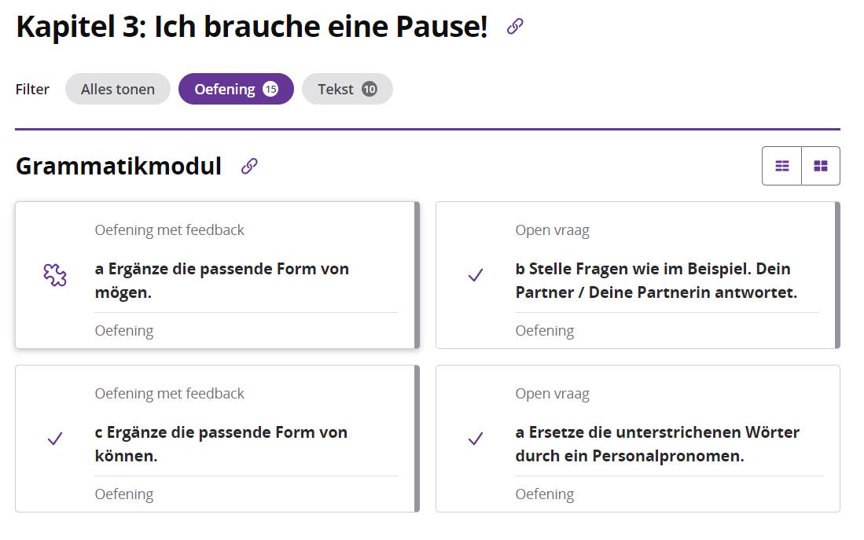The height and width of the screenshot is (540, 864).
Task: Click the link icon beside the Kapitel 3 heading
Action: [515, 27]
